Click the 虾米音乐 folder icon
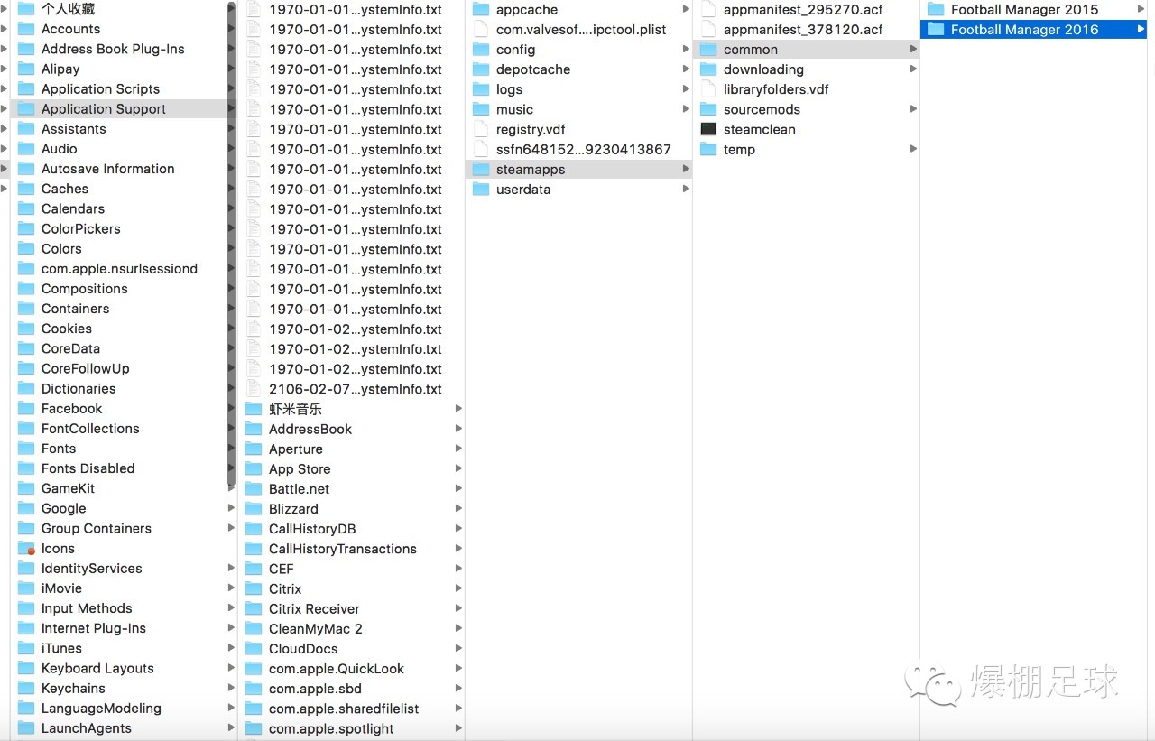The image size is (1155, 741). (x=253, y=410)
